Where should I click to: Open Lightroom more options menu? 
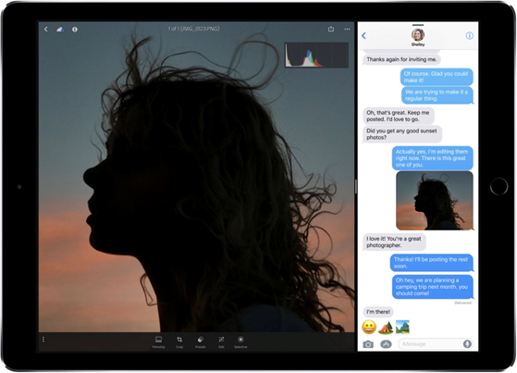347,29
